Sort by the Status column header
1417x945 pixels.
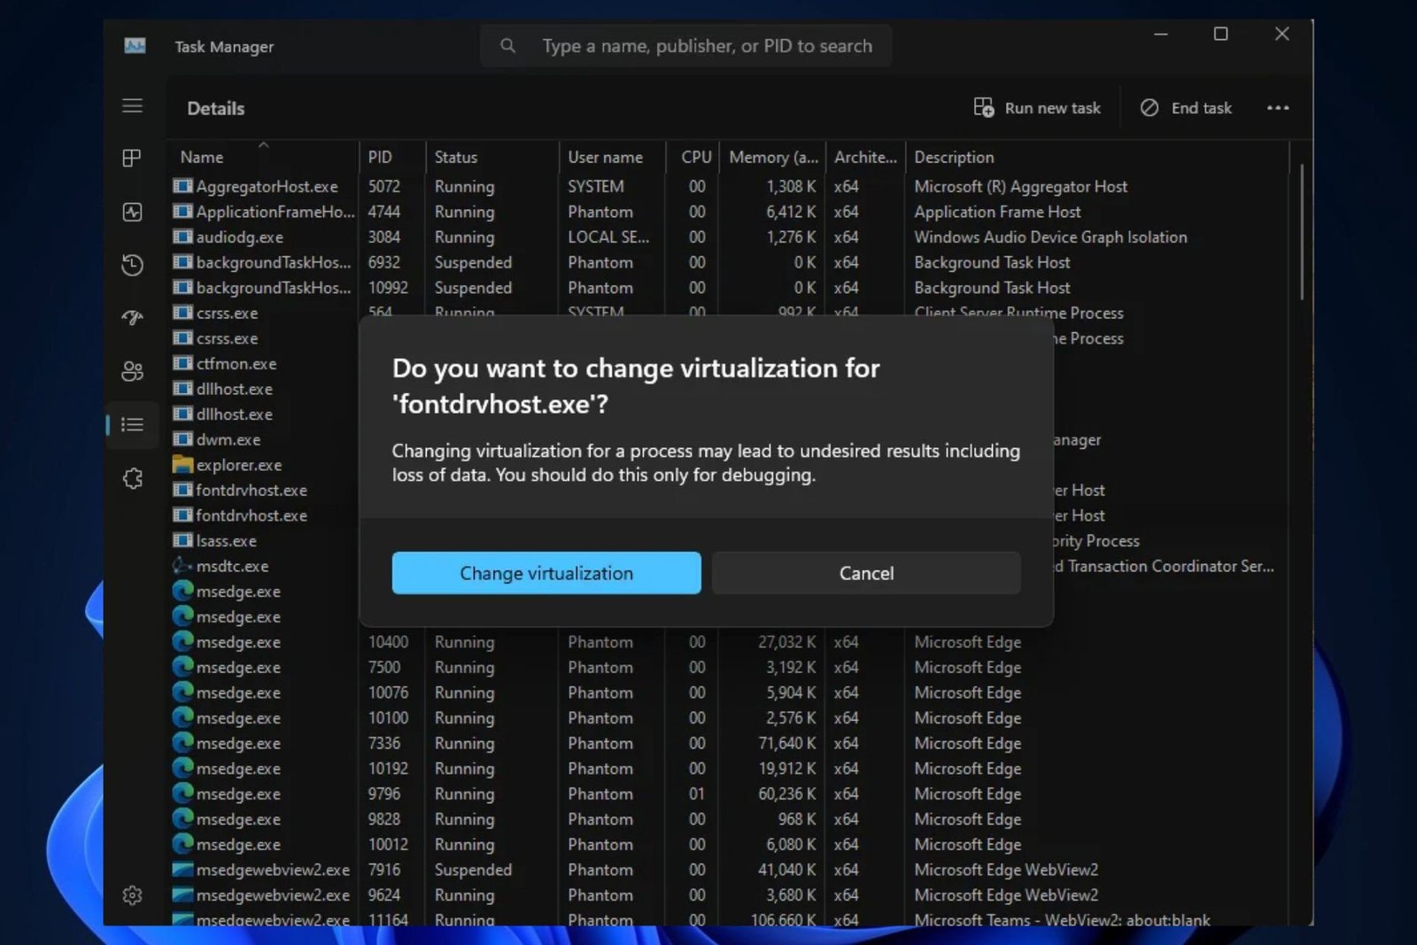(x=492, y=157)
